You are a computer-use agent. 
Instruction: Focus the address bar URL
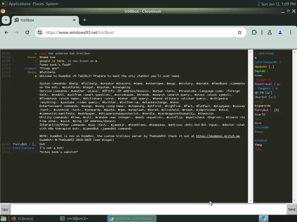point(140,32)
